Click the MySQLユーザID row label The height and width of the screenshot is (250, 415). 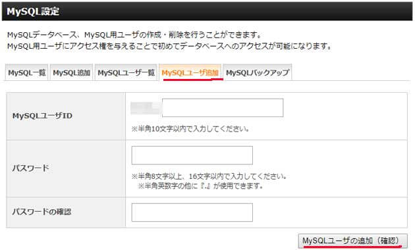[x=42, y=116]
